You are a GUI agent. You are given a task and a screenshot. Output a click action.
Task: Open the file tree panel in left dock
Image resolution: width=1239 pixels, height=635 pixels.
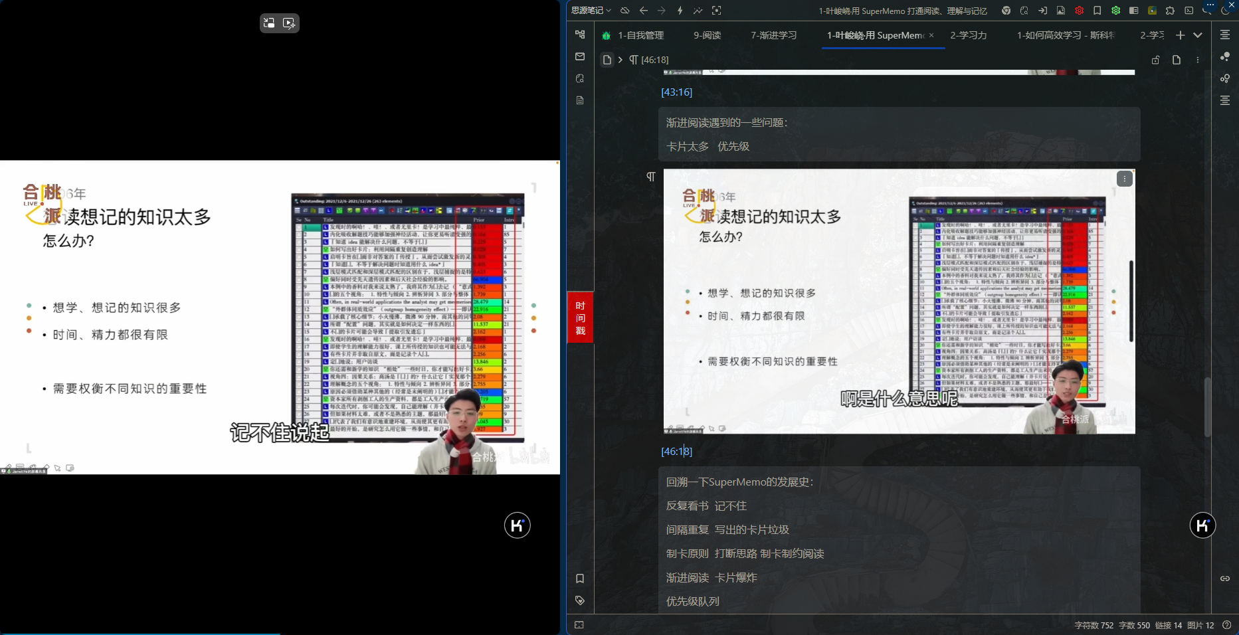(580, 35)
